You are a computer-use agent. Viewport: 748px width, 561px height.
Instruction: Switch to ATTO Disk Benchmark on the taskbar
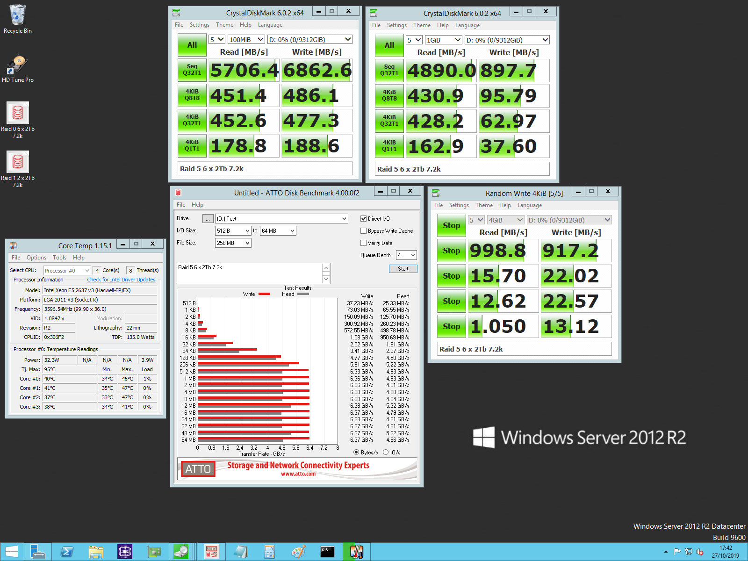tap(211, 552)
